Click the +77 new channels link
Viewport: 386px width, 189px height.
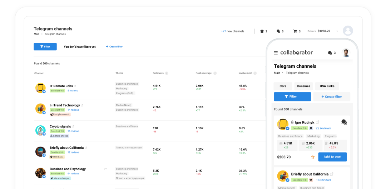tap(233, 31)
